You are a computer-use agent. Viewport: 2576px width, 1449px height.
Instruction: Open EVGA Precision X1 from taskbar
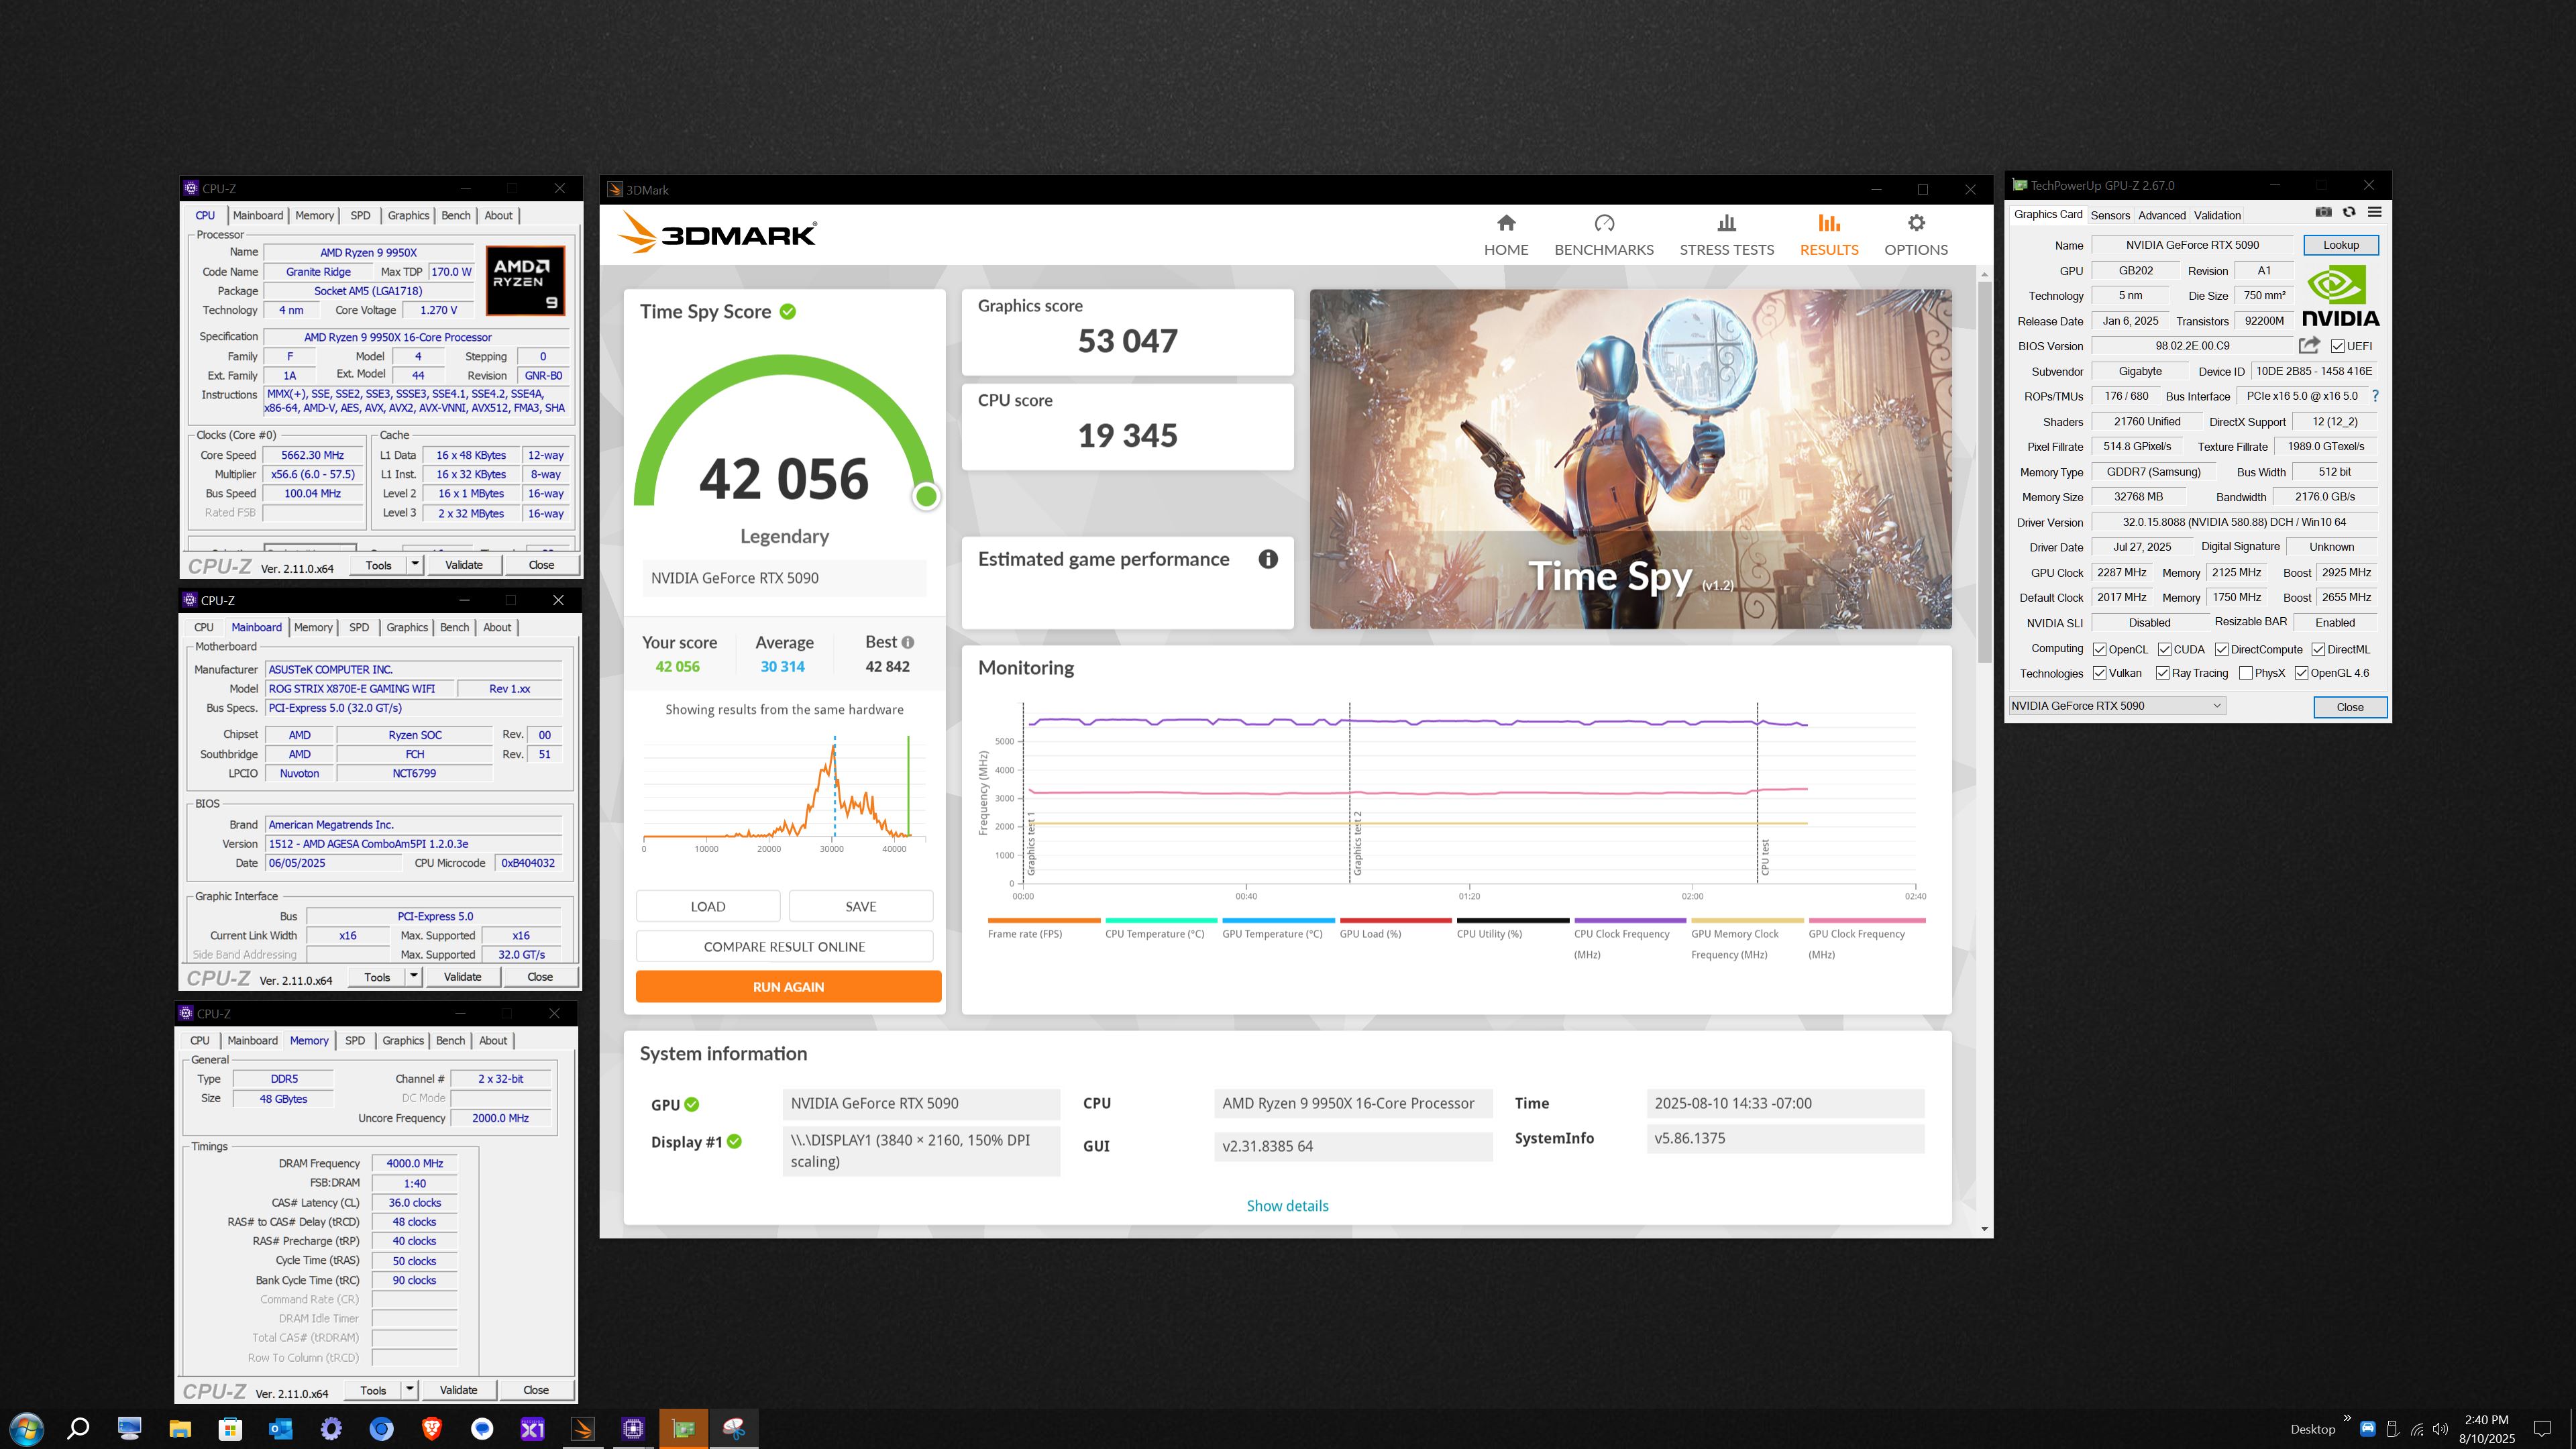point(532,1429)
